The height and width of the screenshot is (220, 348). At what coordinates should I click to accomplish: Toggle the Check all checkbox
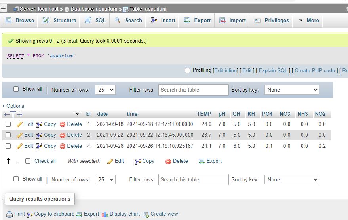point(28,161)
